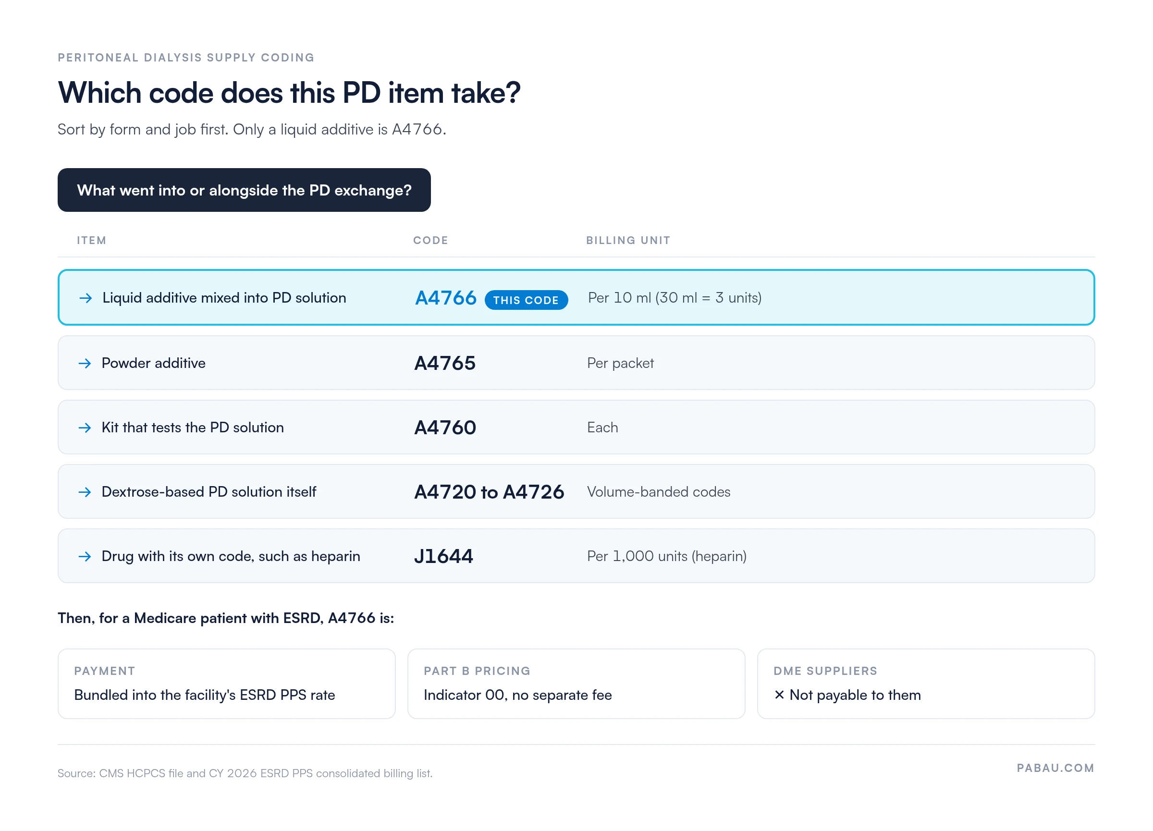This screenshot has width=1153, height=831.
Task: Click the arrow icon beside Liquid additive row
Action: coord(86,298)
